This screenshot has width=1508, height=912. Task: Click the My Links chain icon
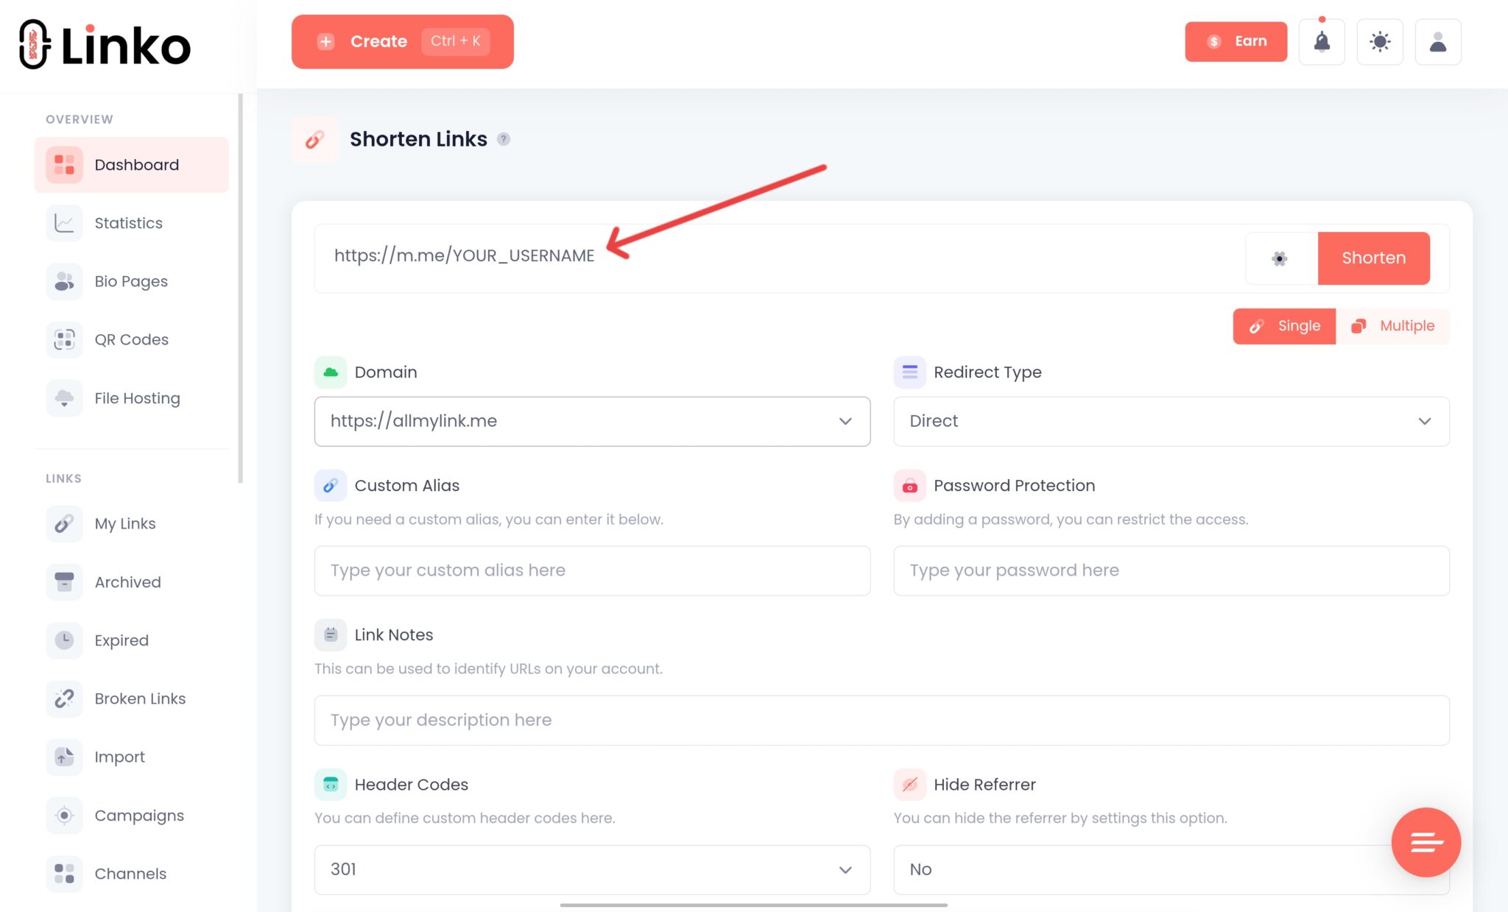(64, 523)
